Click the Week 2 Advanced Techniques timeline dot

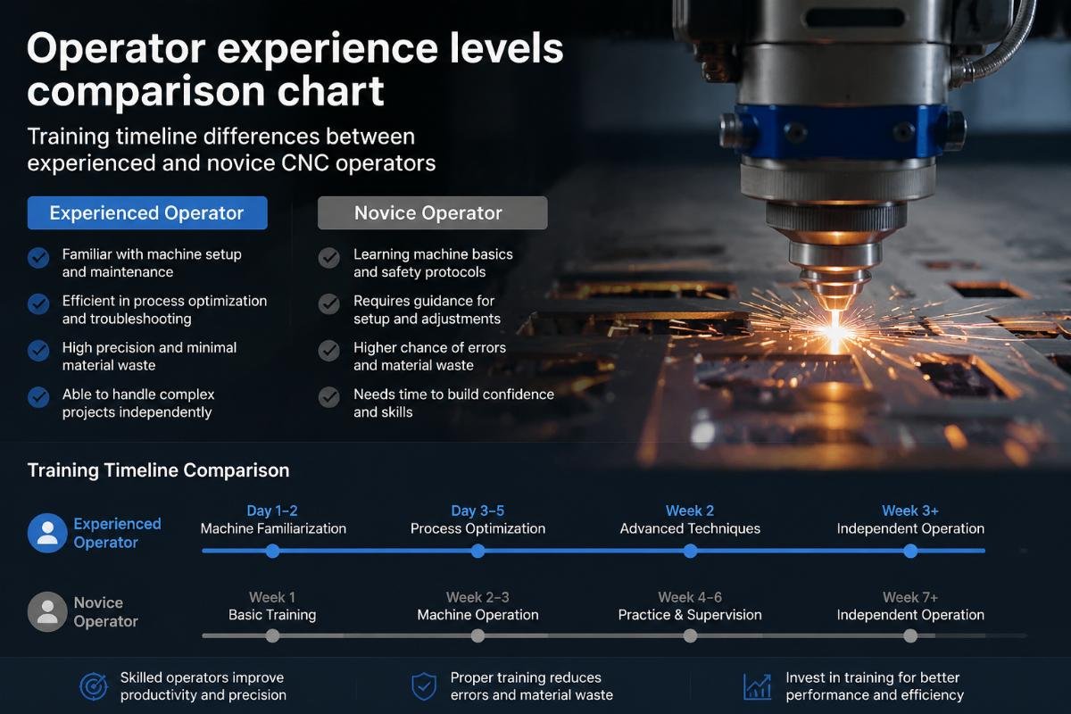690,551
